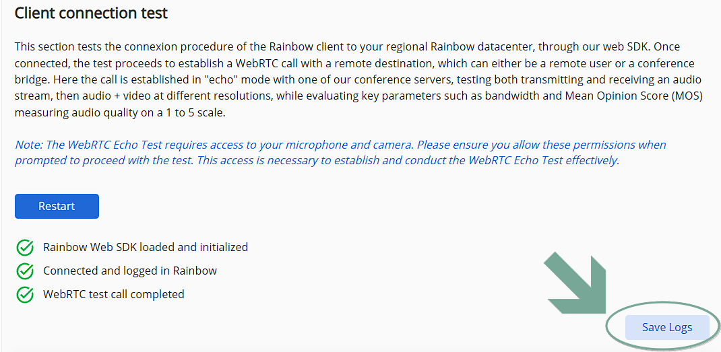Click the check icon beside Connected and logged in
721x352 pixels.
pos(25,271)
